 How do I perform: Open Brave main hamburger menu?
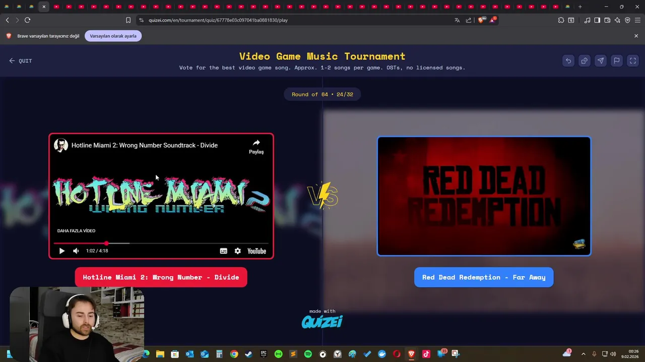[637, 20]
